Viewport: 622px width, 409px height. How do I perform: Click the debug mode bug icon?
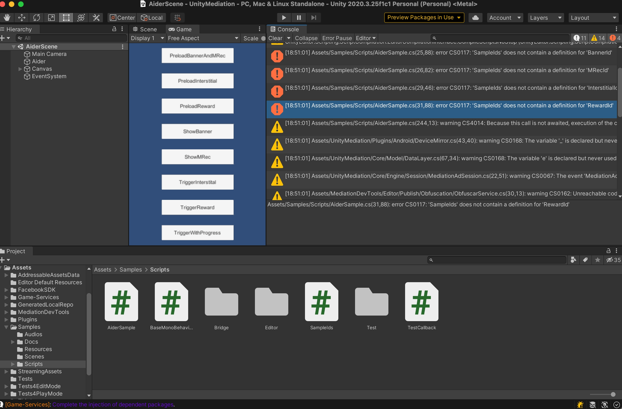coord(580,405)
